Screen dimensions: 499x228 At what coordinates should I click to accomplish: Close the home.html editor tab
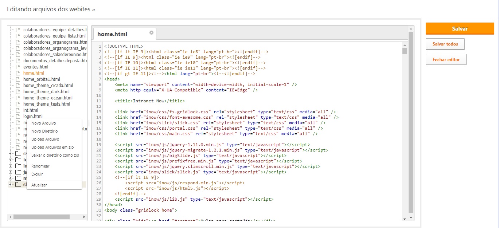click(x=151, y=33)
